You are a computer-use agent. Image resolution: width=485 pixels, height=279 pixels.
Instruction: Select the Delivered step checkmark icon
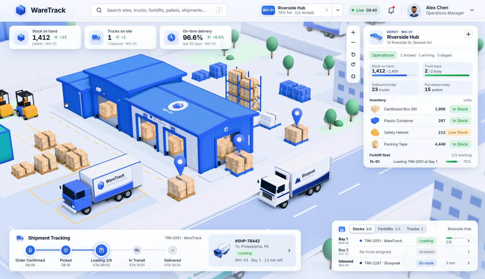coord(172,250)
